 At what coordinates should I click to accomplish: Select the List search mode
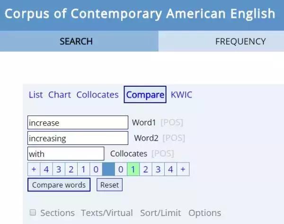coord(35,95)
